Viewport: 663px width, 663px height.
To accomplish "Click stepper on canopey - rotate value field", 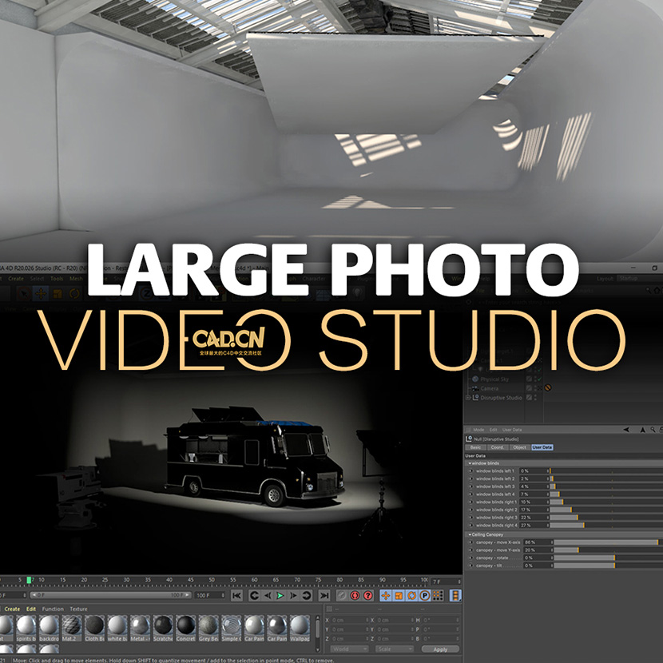I will (x=551, y=558).
